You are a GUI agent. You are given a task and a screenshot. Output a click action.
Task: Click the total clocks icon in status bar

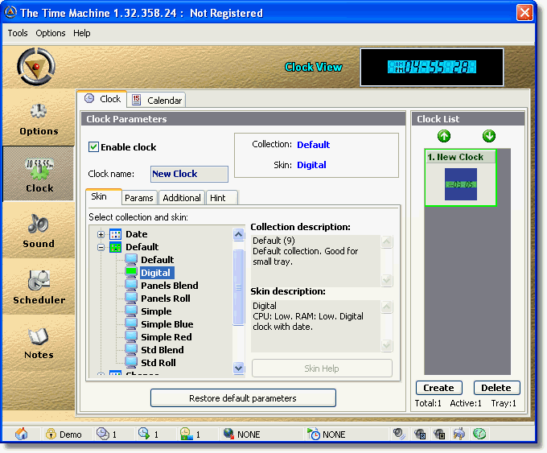pyautogui.click(x=103, y=434)
